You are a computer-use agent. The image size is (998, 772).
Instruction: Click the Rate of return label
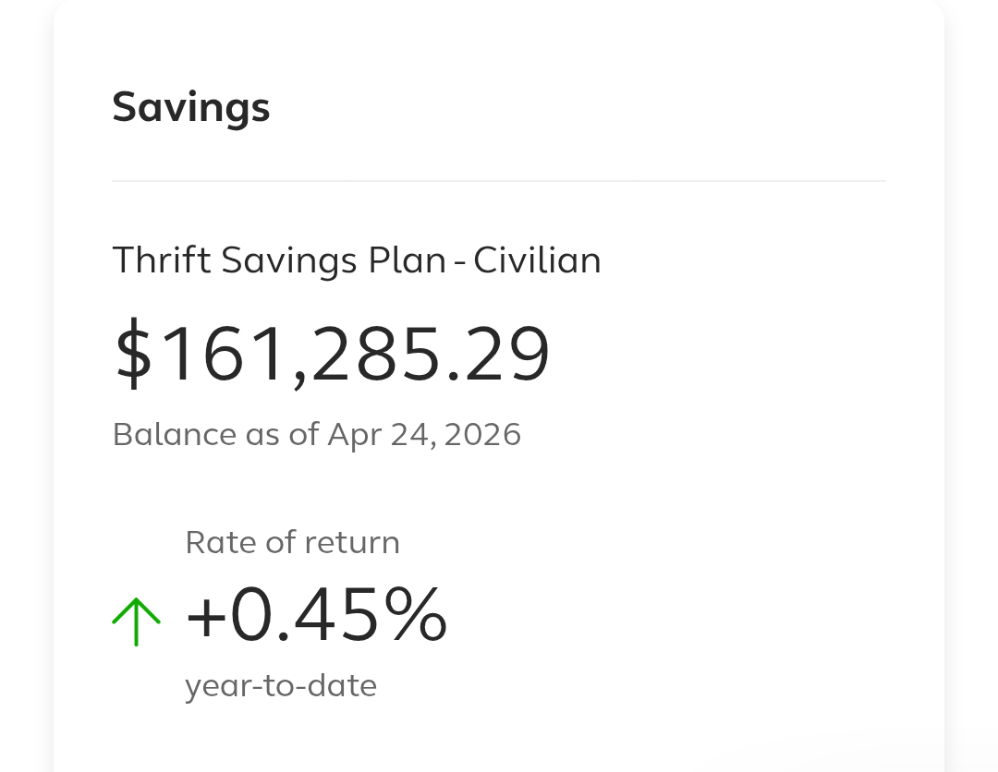click(x=292, y=542)
